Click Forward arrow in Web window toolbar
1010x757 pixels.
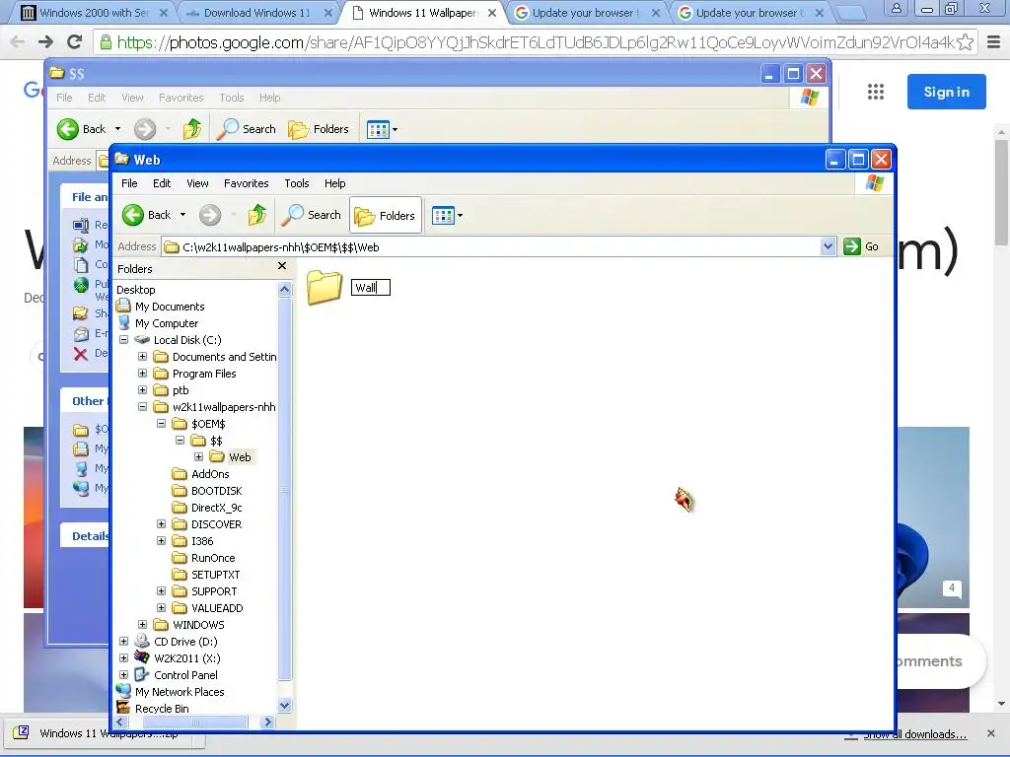click(209, 215)
